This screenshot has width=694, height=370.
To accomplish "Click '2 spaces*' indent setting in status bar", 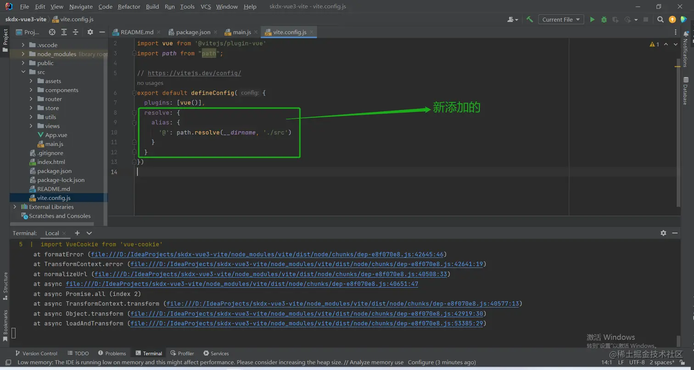I will pyautogui.click(x=662, y=362).
